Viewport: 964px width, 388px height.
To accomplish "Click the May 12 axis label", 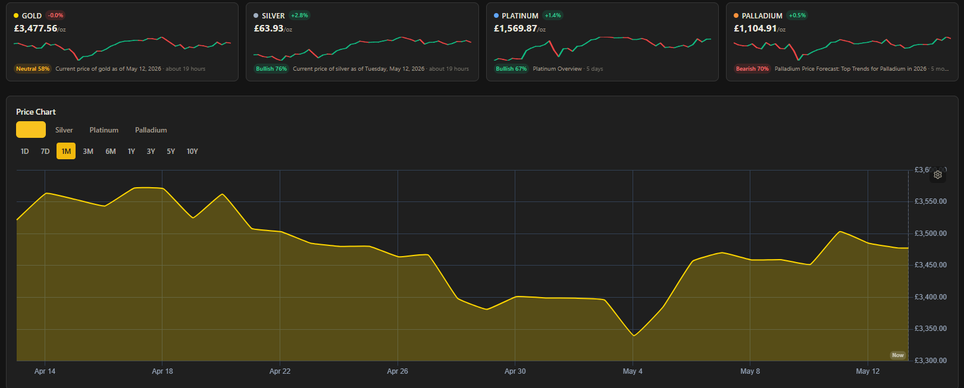I will 868,371.
